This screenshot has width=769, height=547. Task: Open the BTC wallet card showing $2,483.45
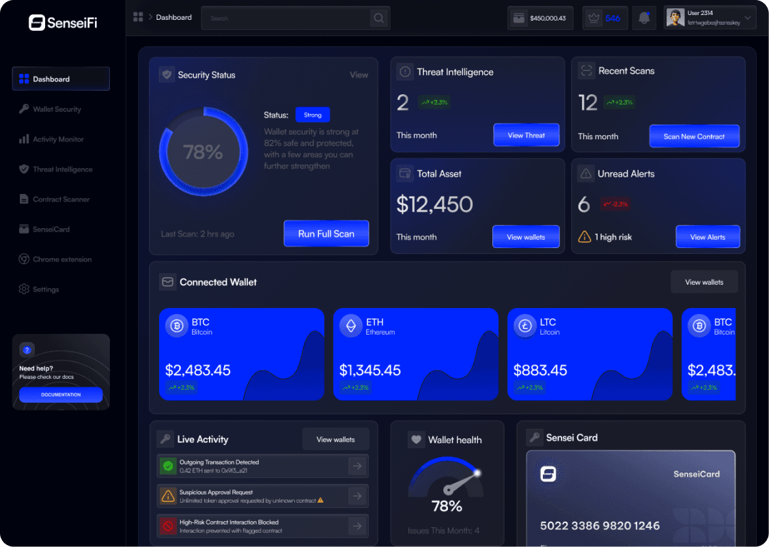coord(242,354)
